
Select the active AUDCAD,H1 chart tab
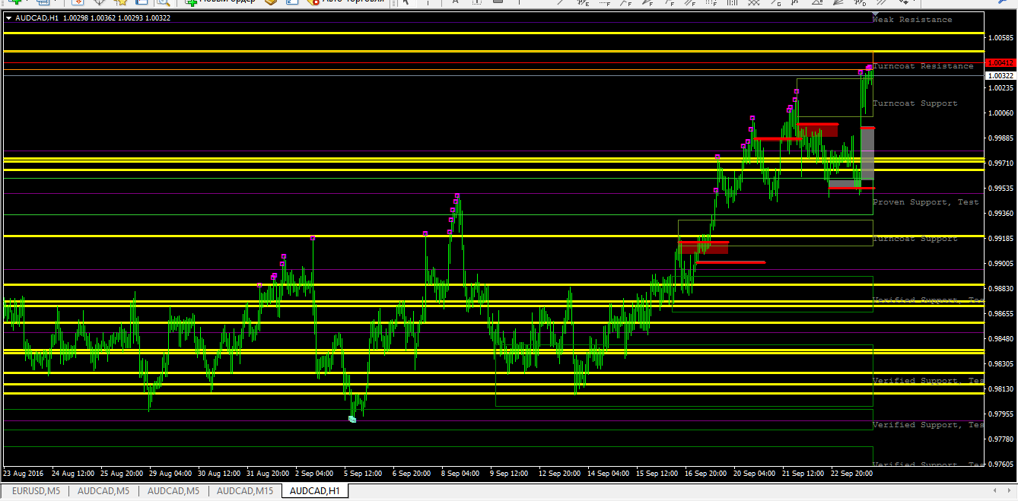coord(314,491)
